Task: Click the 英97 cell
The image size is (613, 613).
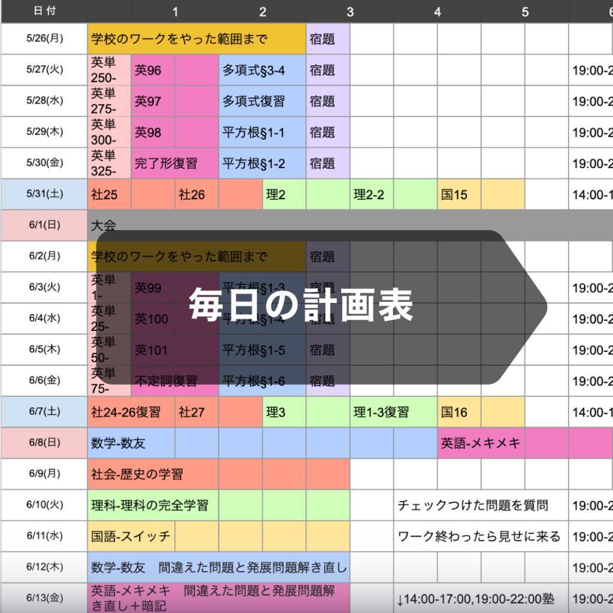Action: (x=153, y=101)
